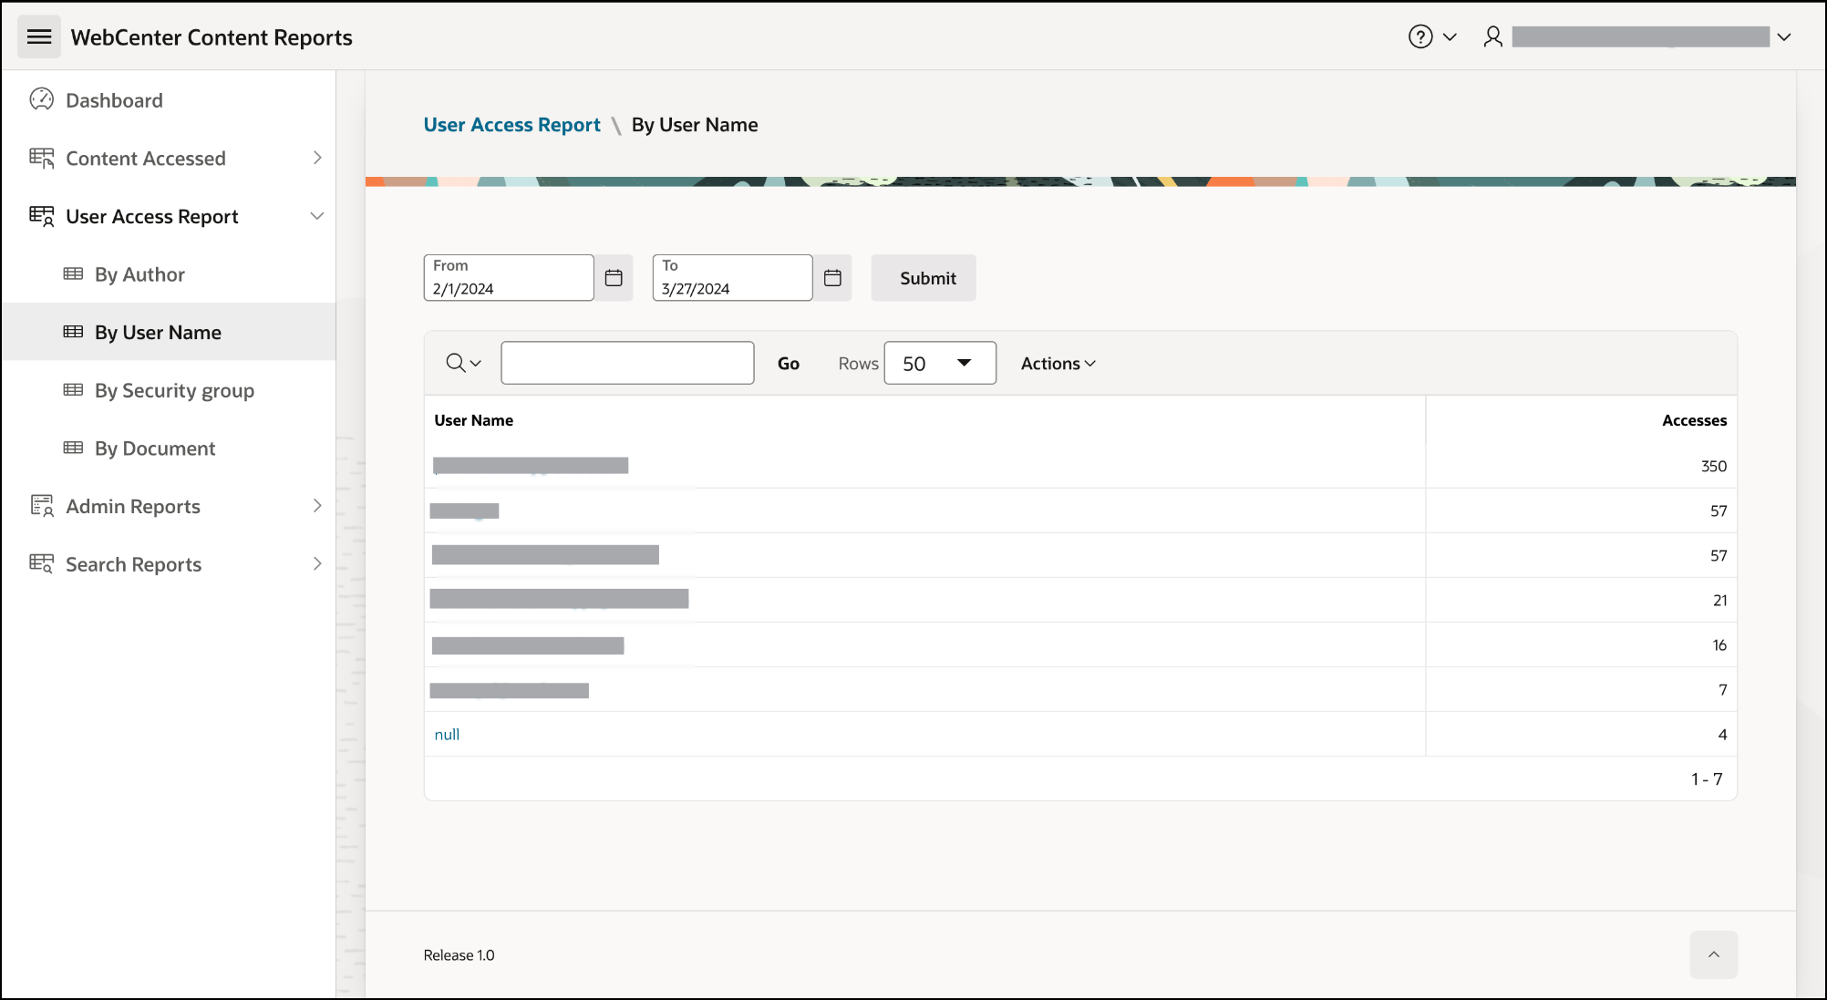Click the Go button
This screenshot has height=1000, width=1827.
pos(789,364)
